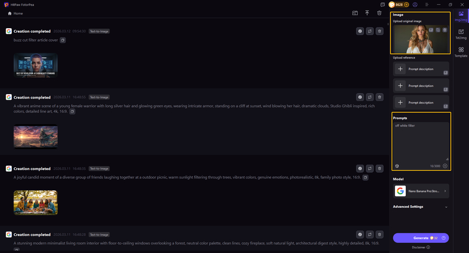Regenerate the buzz cut filter creation
This screenshot has height=253, width=469.
click(x=370, y=32)
